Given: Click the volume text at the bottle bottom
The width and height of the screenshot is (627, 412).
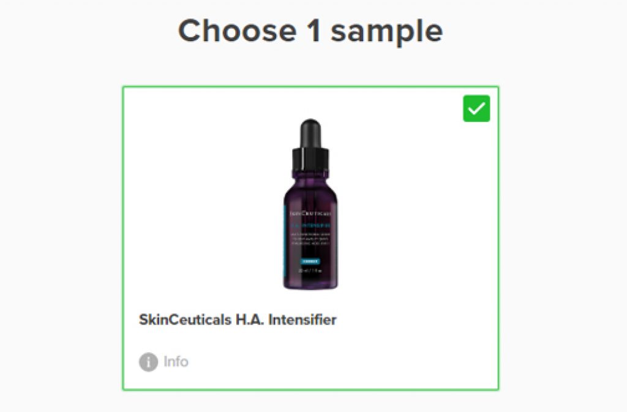Looking at the screenshot, I should tap(310, 271).
